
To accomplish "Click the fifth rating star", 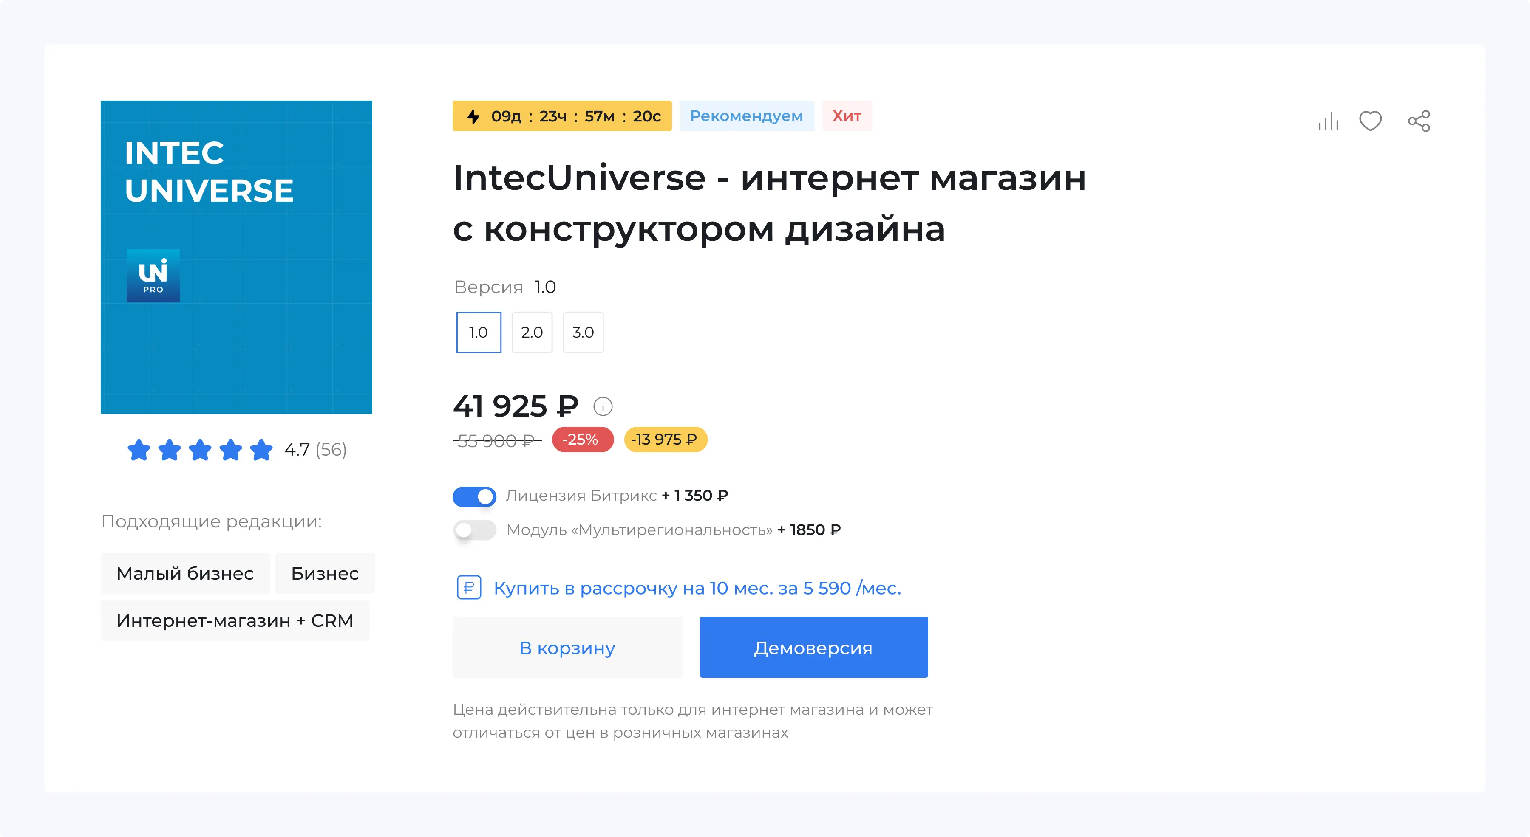I will (x=261, y=450).
